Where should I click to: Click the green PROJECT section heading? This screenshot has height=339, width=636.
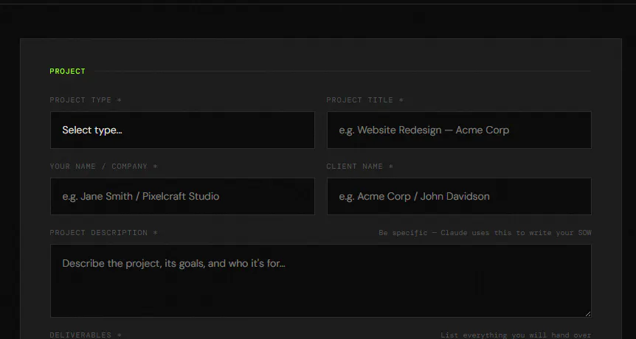pos(67,71)
